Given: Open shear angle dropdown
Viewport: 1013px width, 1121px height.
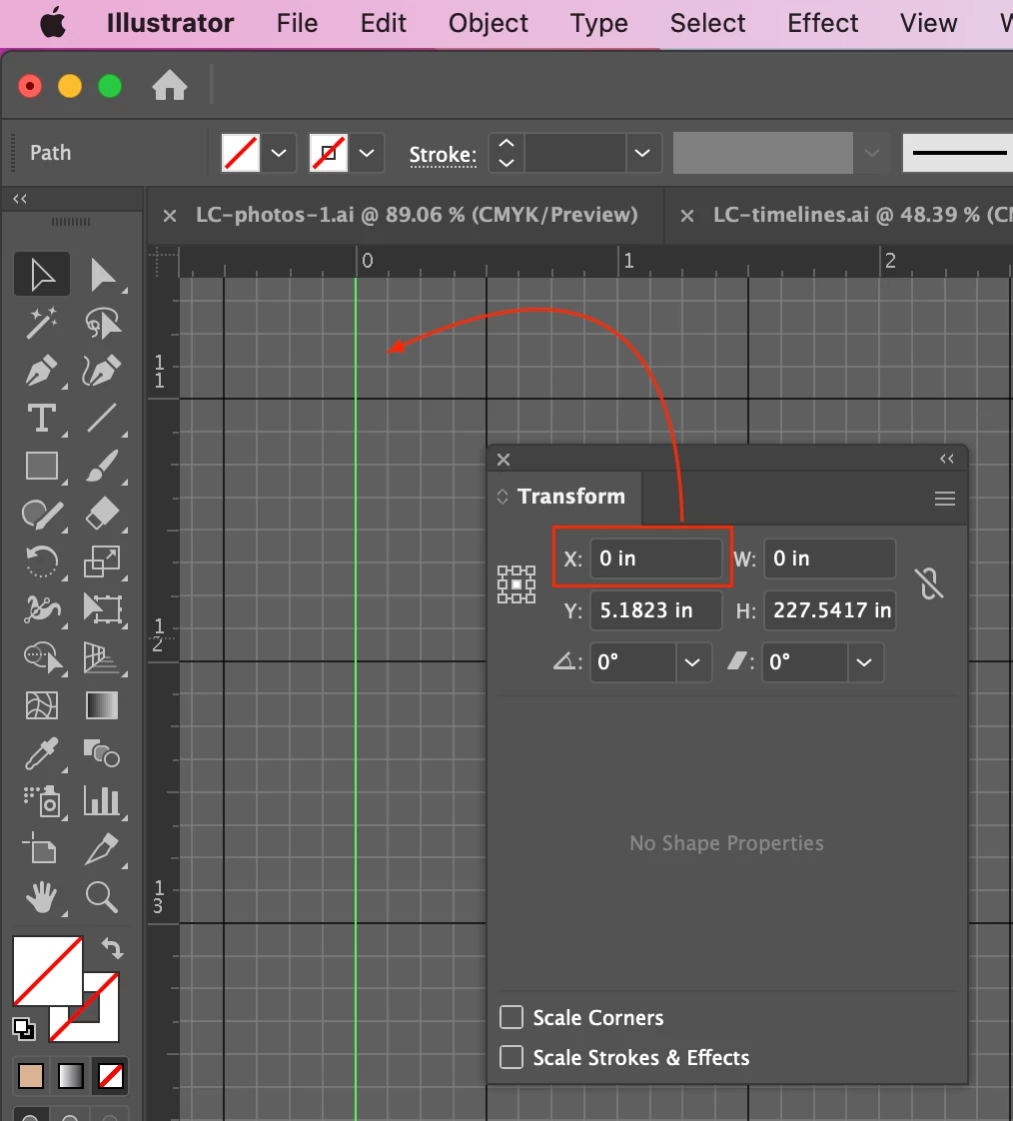Looking at the screenshot, I should point(864,662).
